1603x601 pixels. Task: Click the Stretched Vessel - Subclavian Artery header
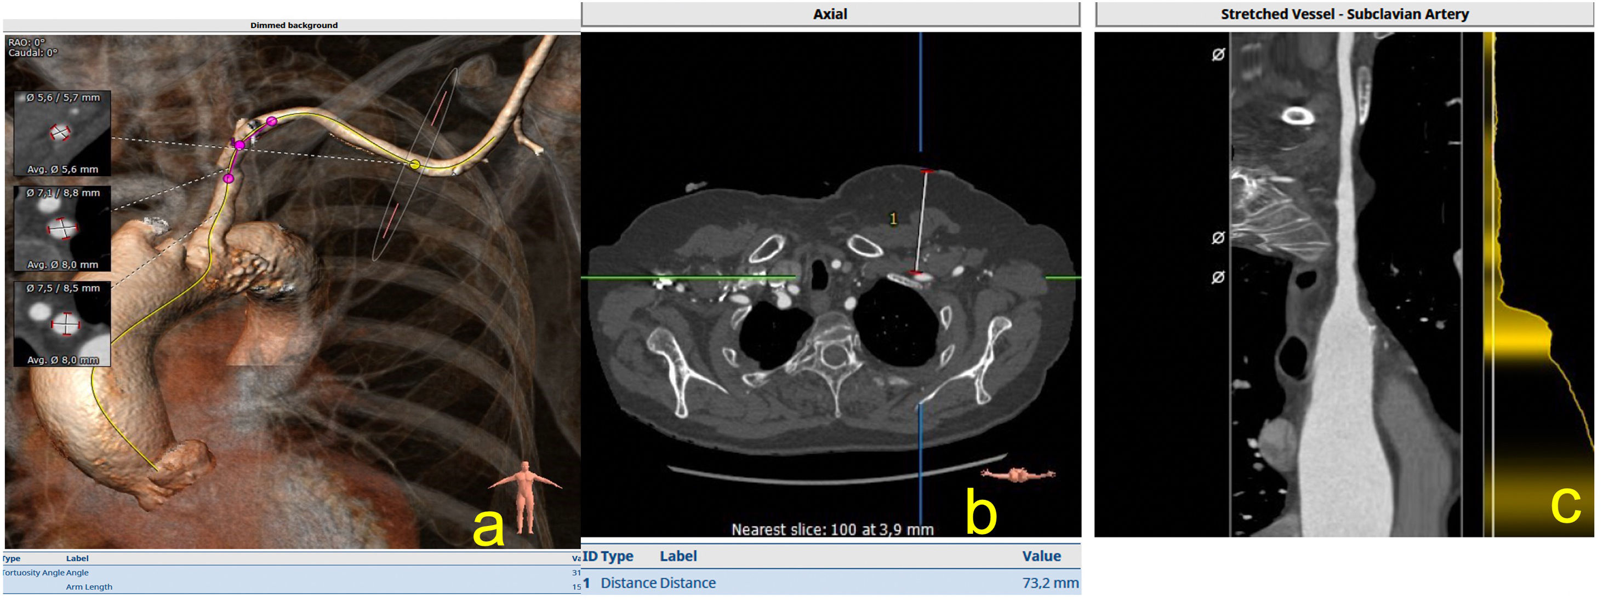1344,14
